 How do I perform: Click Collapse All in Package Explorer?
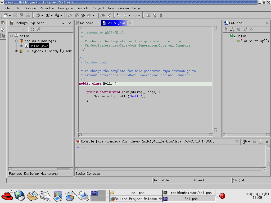click(x=33, y=29)
